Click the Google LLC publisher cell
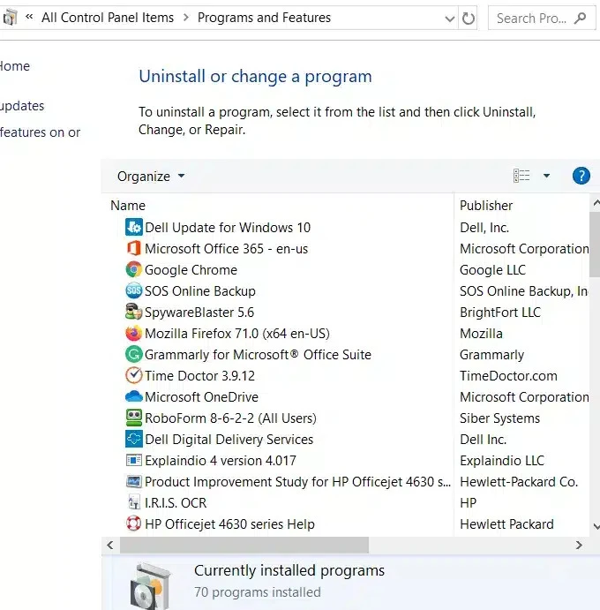This screenshot has height=610, width=600. click(492, 270)
